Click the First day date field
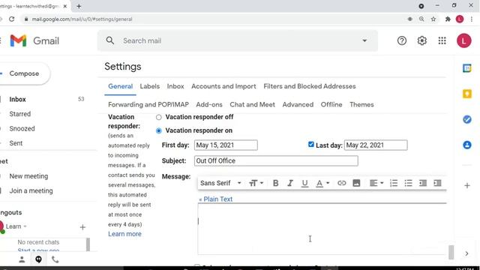This screenshot has height=270, width=480. [x=226, y=145]
